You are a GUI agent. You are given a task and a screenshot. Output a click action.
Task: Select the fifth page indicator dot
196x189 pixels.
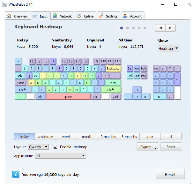coord(145,28)
